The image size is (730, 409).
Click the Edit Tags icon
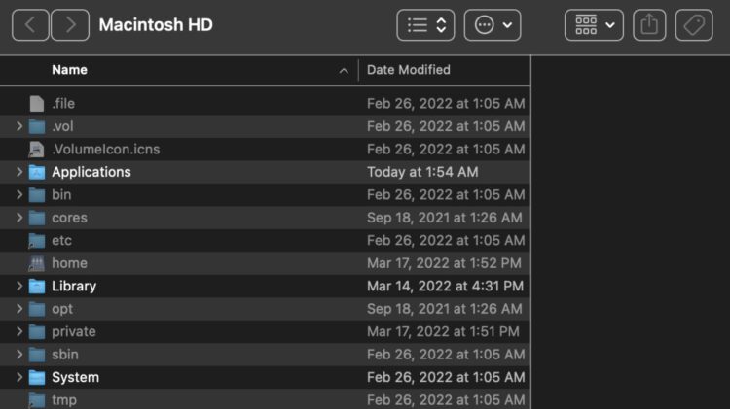click(694, 25)
